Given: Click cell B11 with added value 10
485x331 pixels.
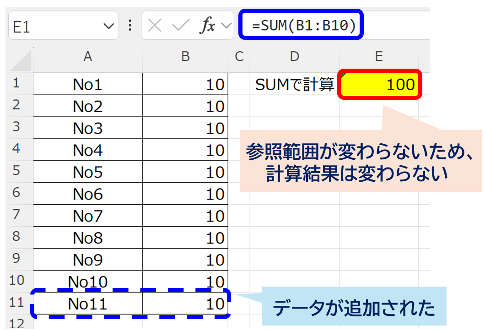Looking at the screenshot, I should pos(185,304).
